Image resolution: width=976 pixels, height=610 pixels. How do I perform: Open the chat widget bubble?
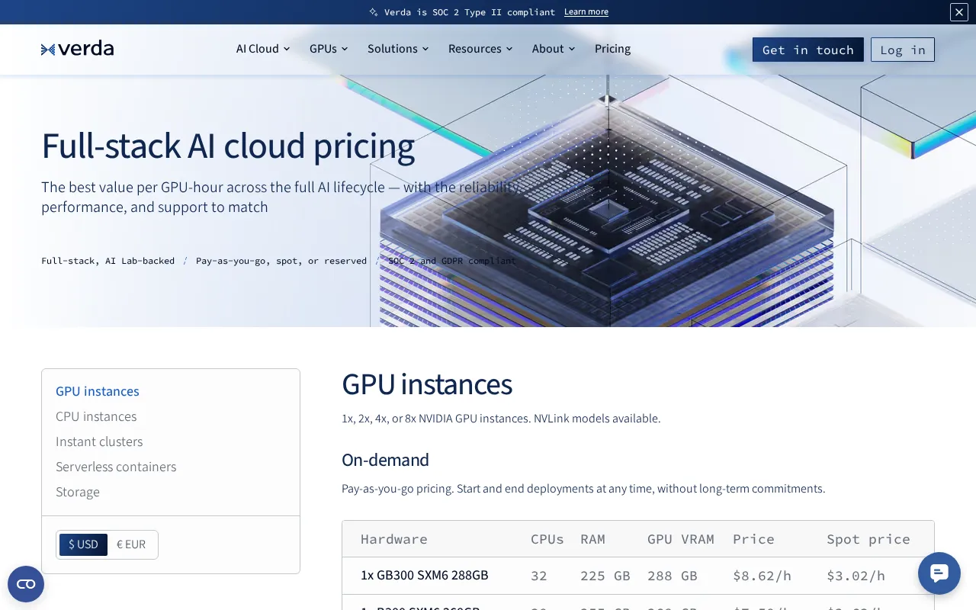click(x=939, y=573)
